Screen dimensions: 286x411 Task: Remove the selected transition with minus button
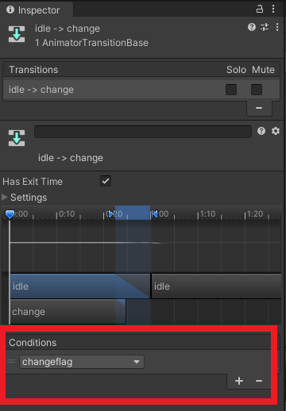coord(259,108)
